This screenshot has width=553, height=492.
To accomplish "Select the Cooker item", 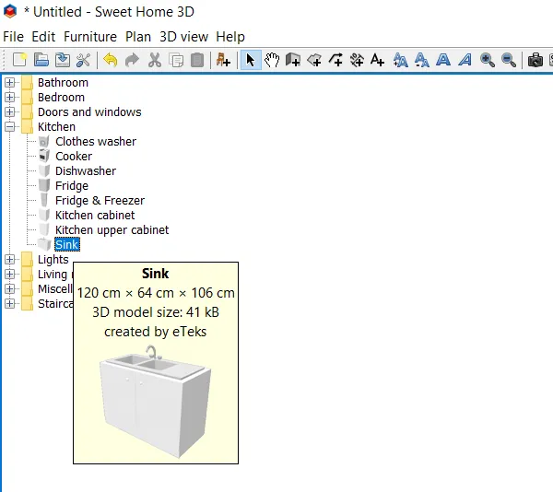I will pyautogui.click(x=74, y=157).
